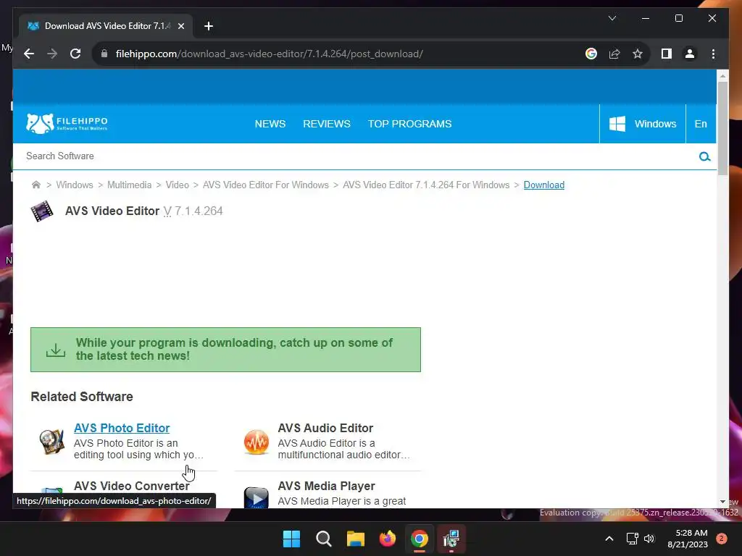Viewport: 742px width, 556px height.
Task: Go to the home breadcrumb icon
Action: [36, 185]
